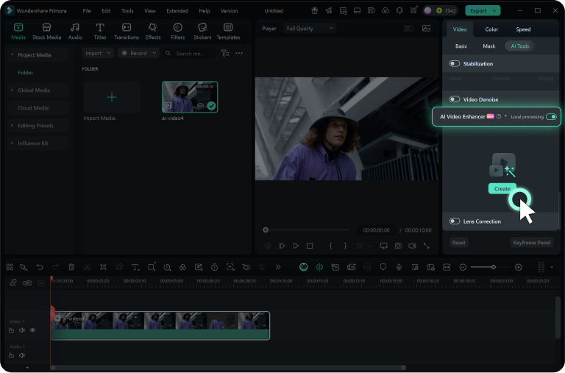Open the File menu
Image resolution: width=565 pixels, height=373 pixels.
pos(87,11)
